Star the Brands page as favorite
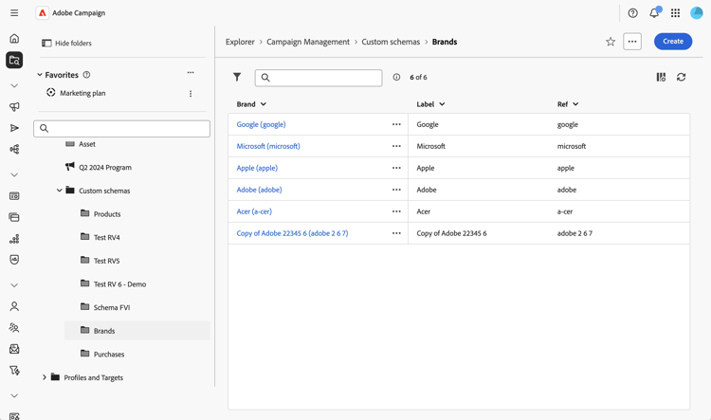The image size is (711, 420). tap(611, 42)
